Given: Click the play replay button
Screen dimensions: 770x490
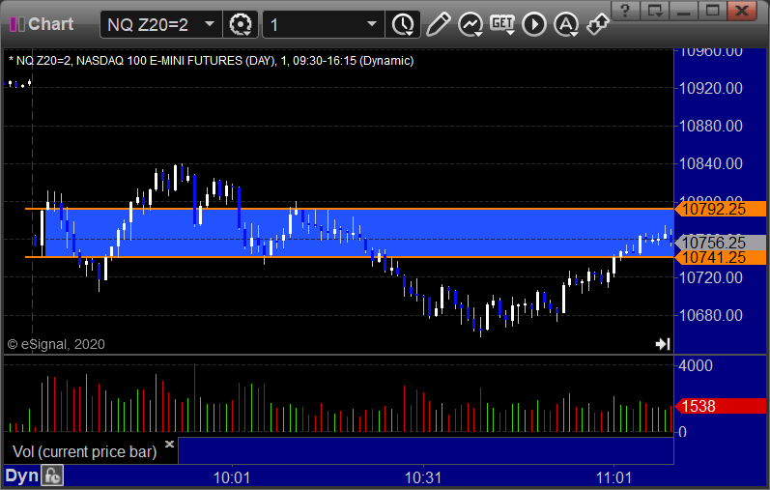Looking at the screenshot, I should [x=534, y=24].
